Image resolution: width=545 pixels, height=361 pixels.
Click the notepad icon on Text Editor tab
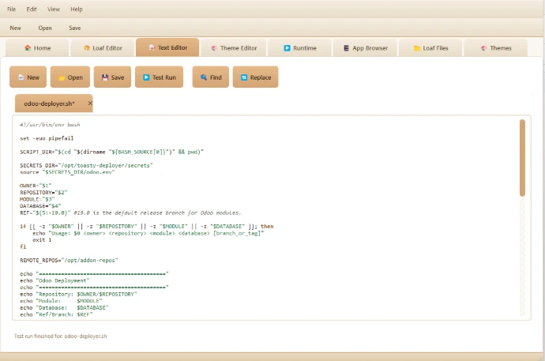pos(152,47)
